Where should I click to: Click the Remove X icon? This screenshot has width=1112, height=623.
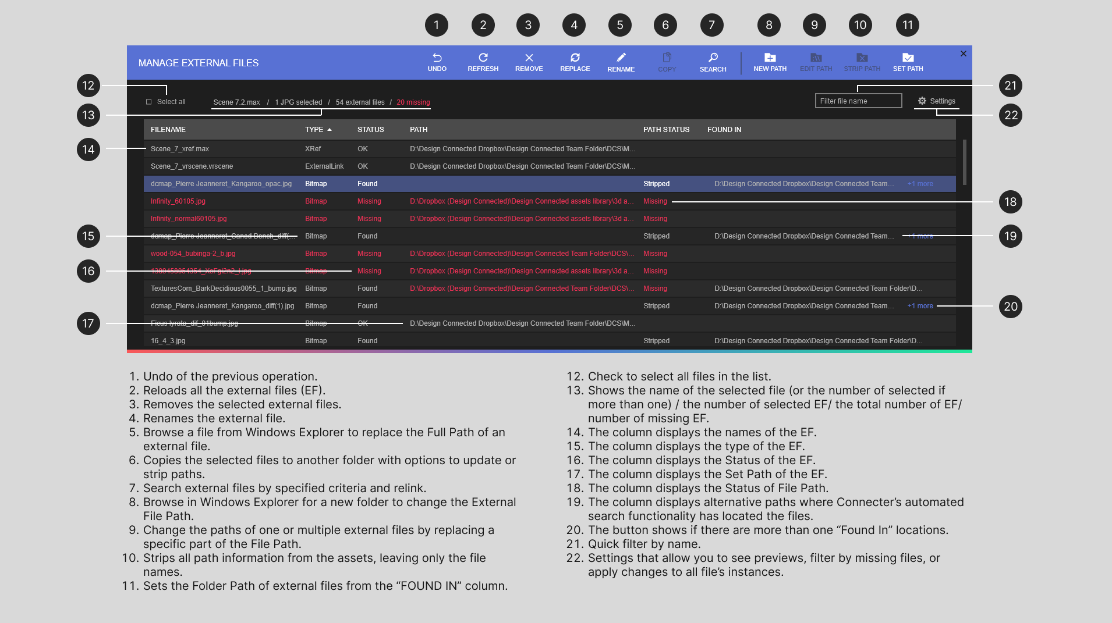point(529,58)
